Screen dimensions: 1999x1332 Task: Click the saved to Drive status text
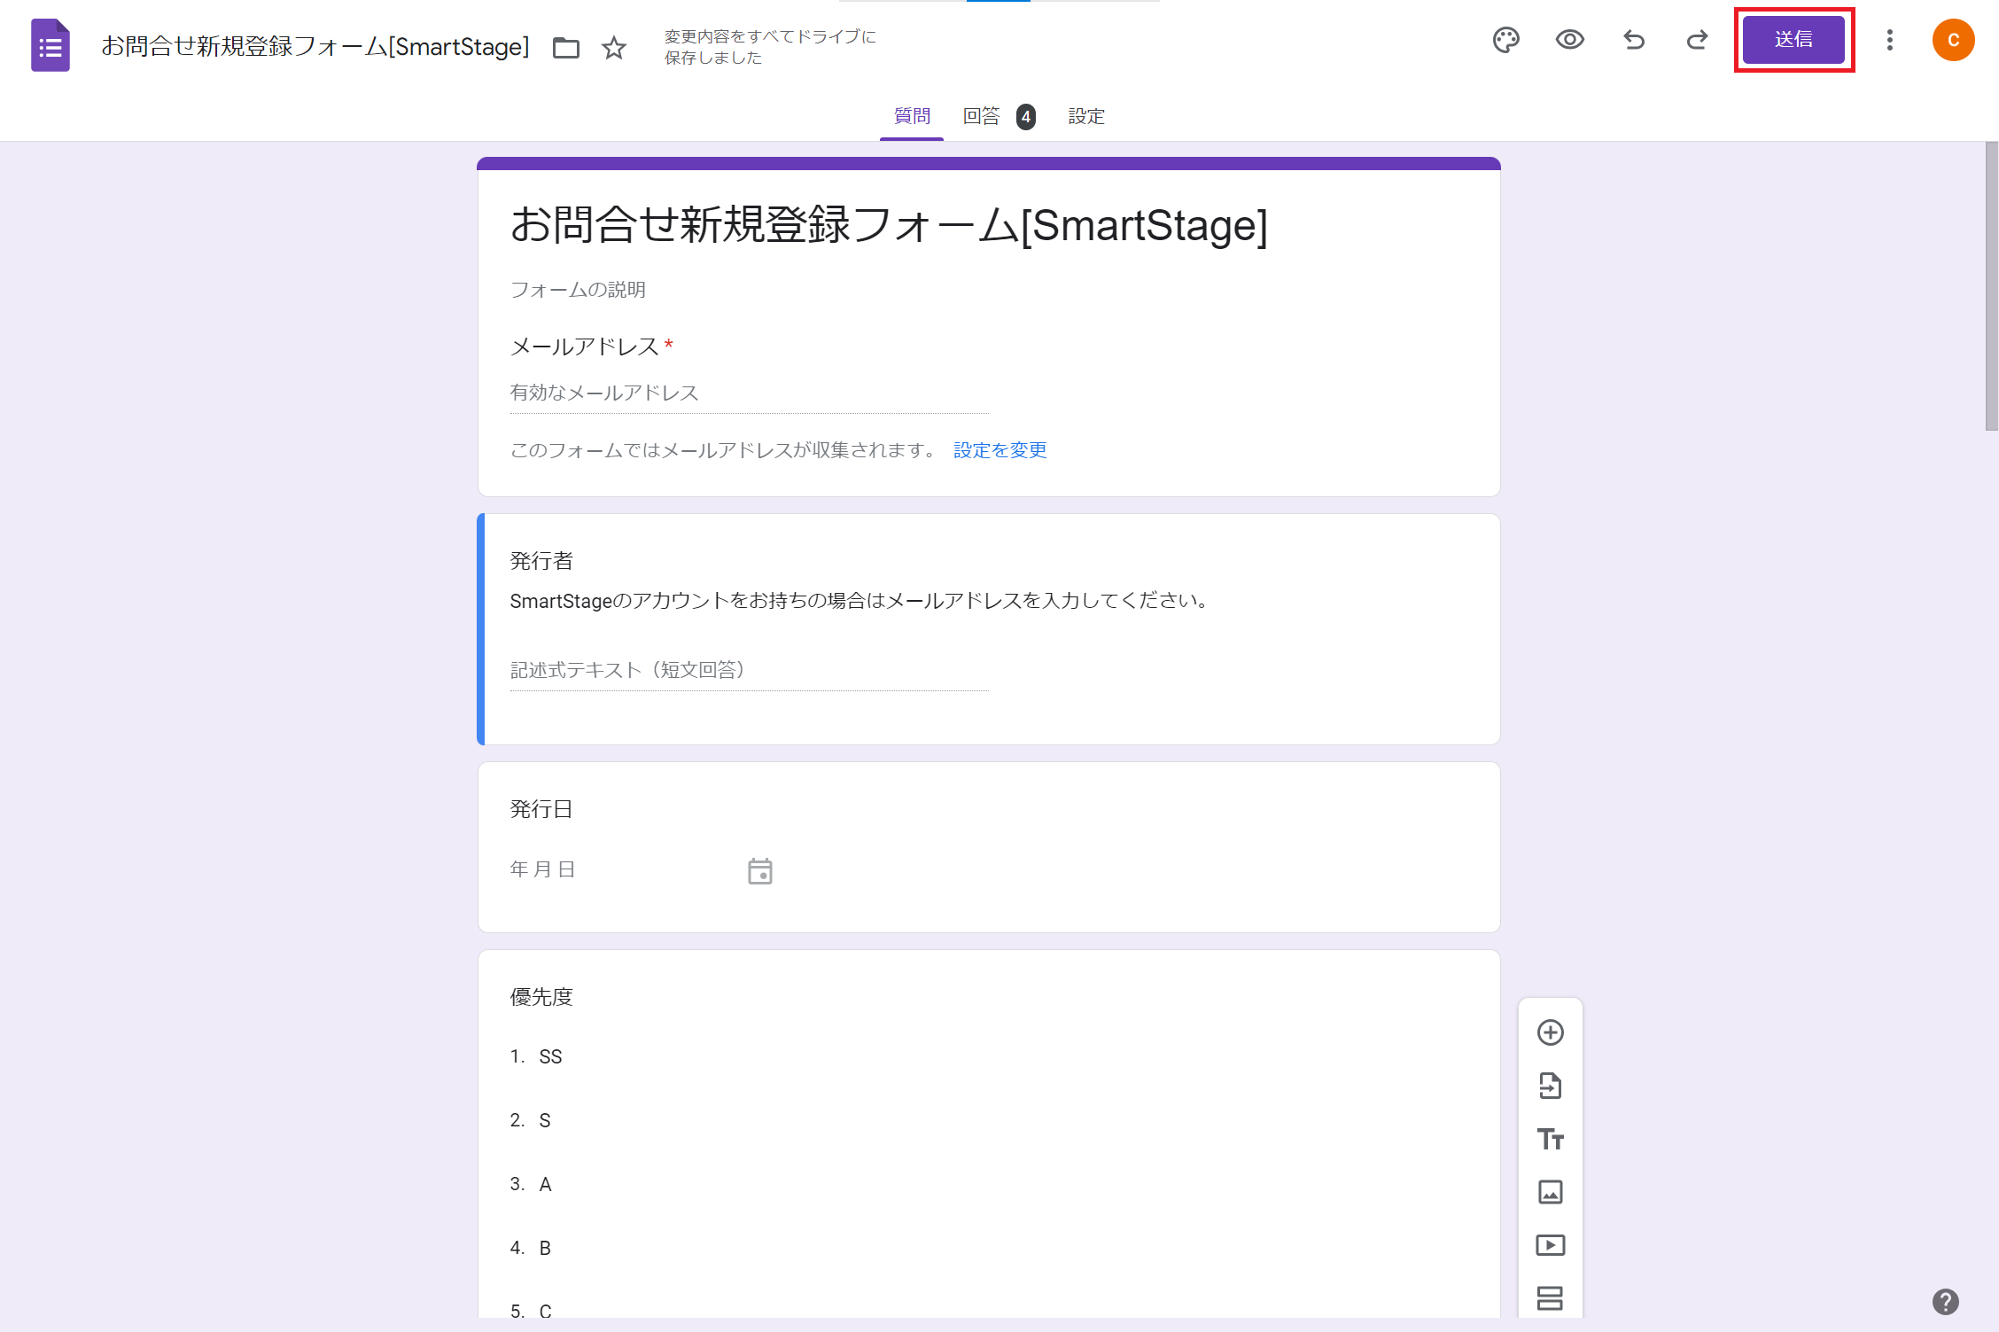[770, 47]
